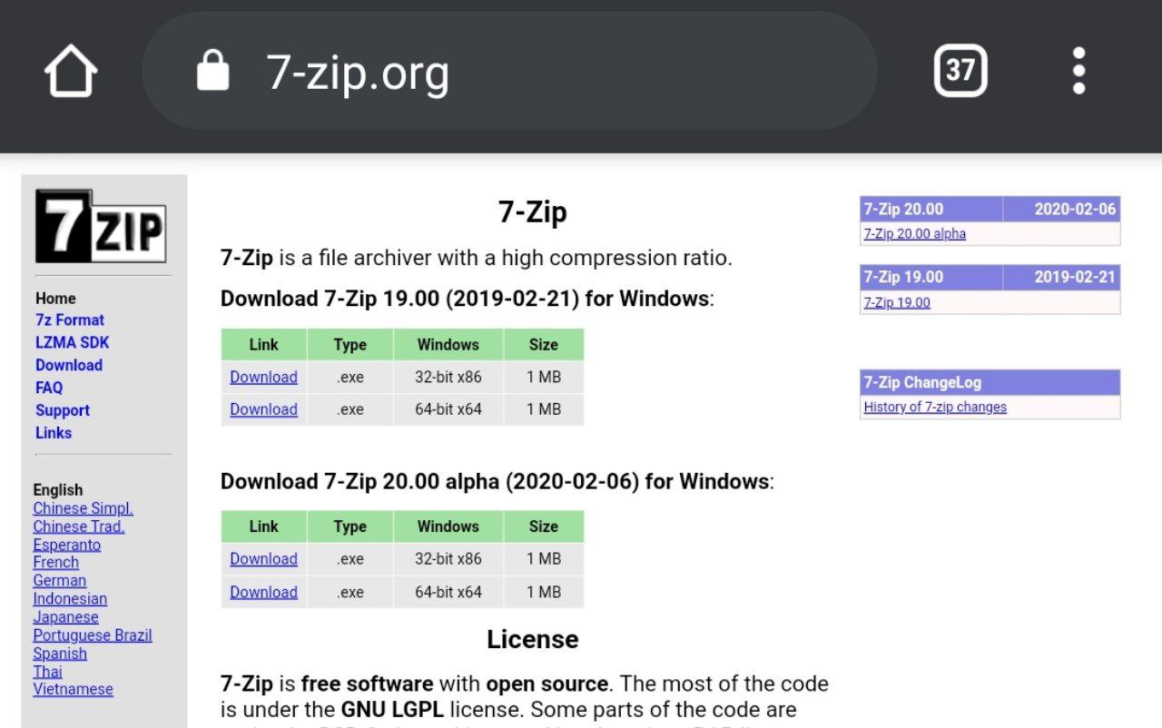Switch site language to German
This screenshot has height=728, width=1162.
(60, 580)
